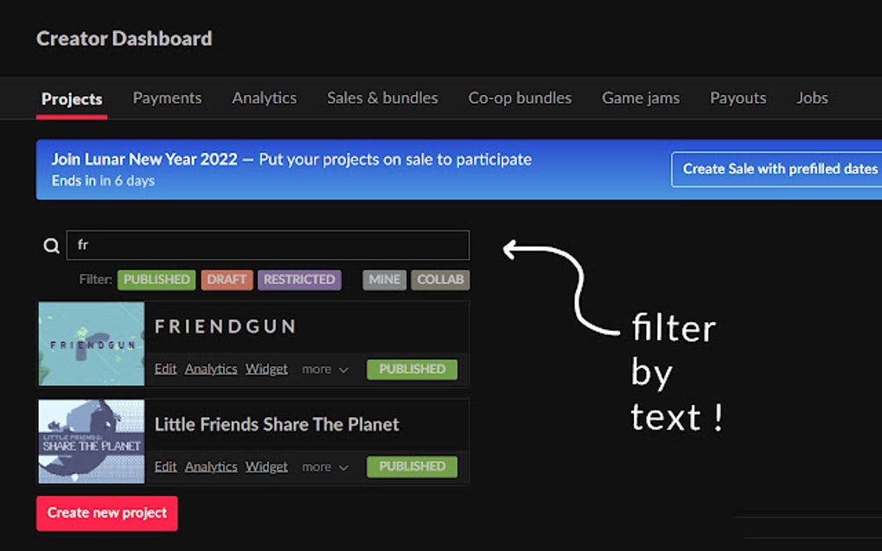Screen dimensions: 882x551
Task: Open the Analytics tab
Action: pos(264,98)
